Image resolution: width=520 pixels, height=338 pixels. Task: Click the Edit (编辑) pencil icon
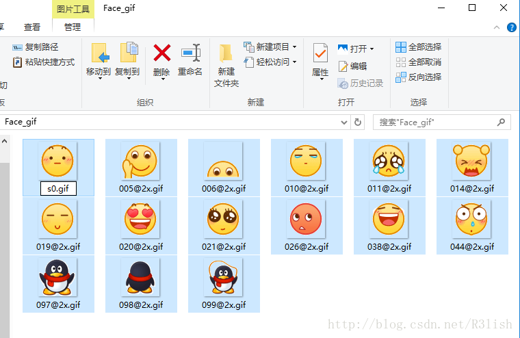(343, 66)
